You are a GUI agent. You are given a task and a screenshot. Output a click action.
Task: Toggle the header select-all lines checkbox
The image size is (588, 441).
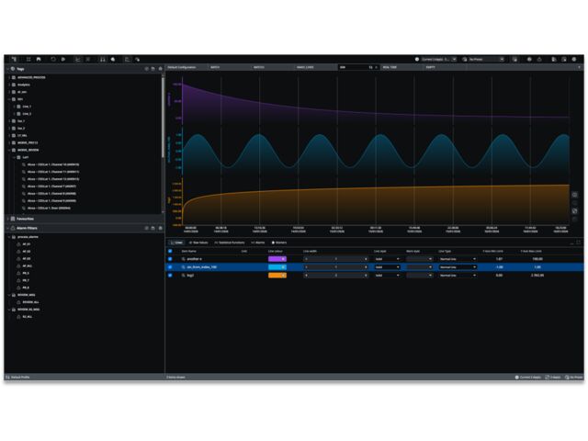click(x=170, y=251)
